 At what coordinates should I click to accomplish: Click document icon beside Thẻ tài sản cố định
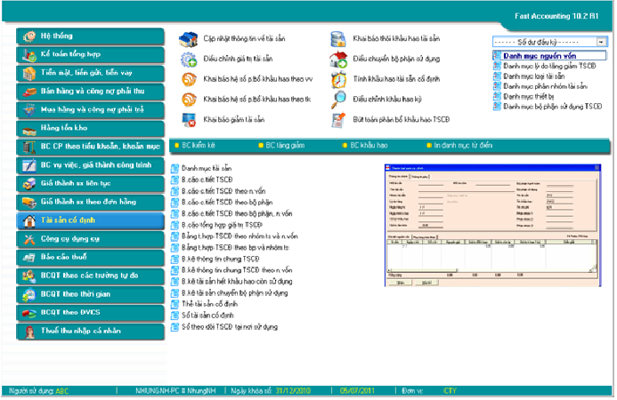click(x=175, y=305)
